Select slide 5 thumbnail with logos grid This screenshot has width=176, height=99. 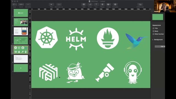point(21,50)
